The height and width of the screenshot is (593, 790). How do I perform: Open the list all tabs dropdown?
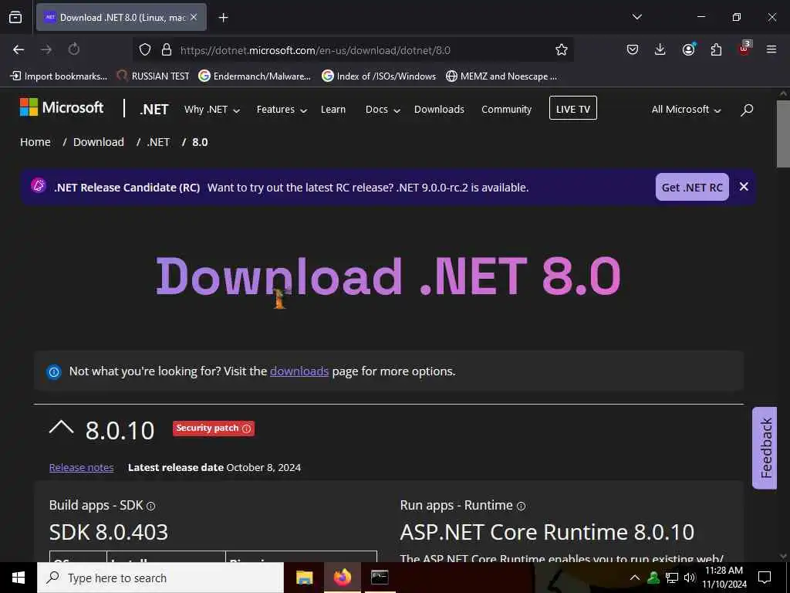coord(636,17)
